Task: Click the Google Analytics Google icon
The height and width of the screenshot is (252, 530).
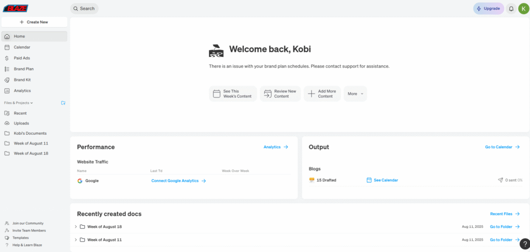Action: 80,181
